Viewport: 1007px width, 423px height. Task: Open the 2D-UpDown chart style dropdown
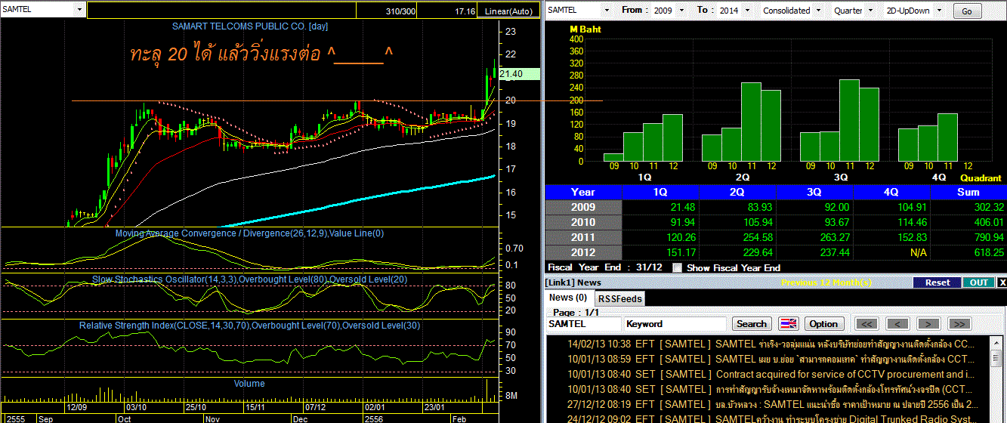tap(940, 11)
